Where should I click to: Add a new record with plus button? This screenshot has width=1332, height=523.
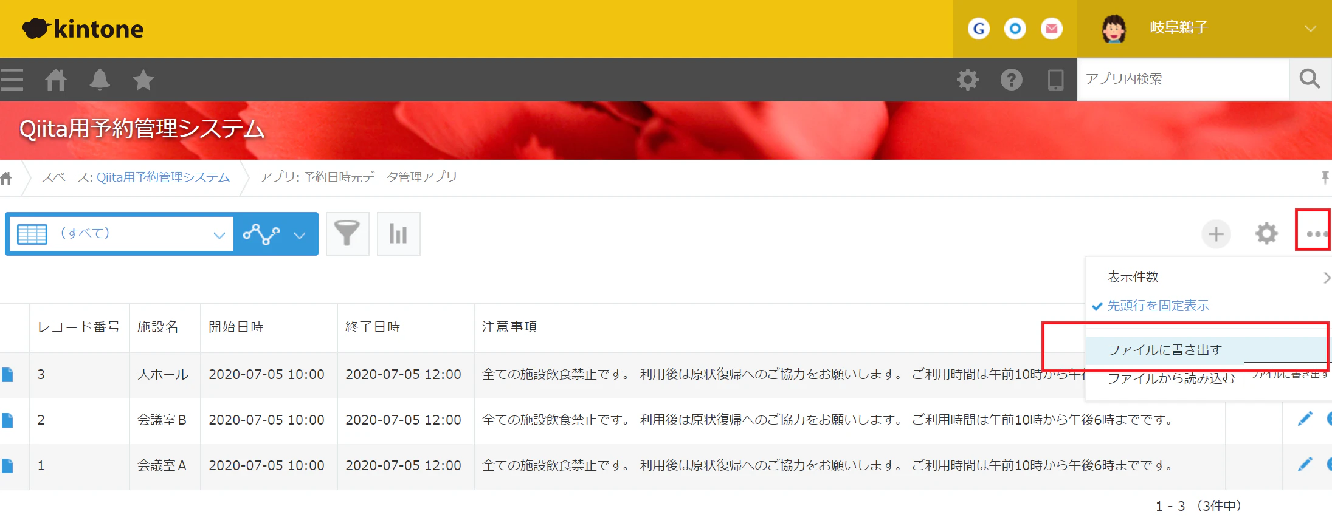[x=1216, y=234]
